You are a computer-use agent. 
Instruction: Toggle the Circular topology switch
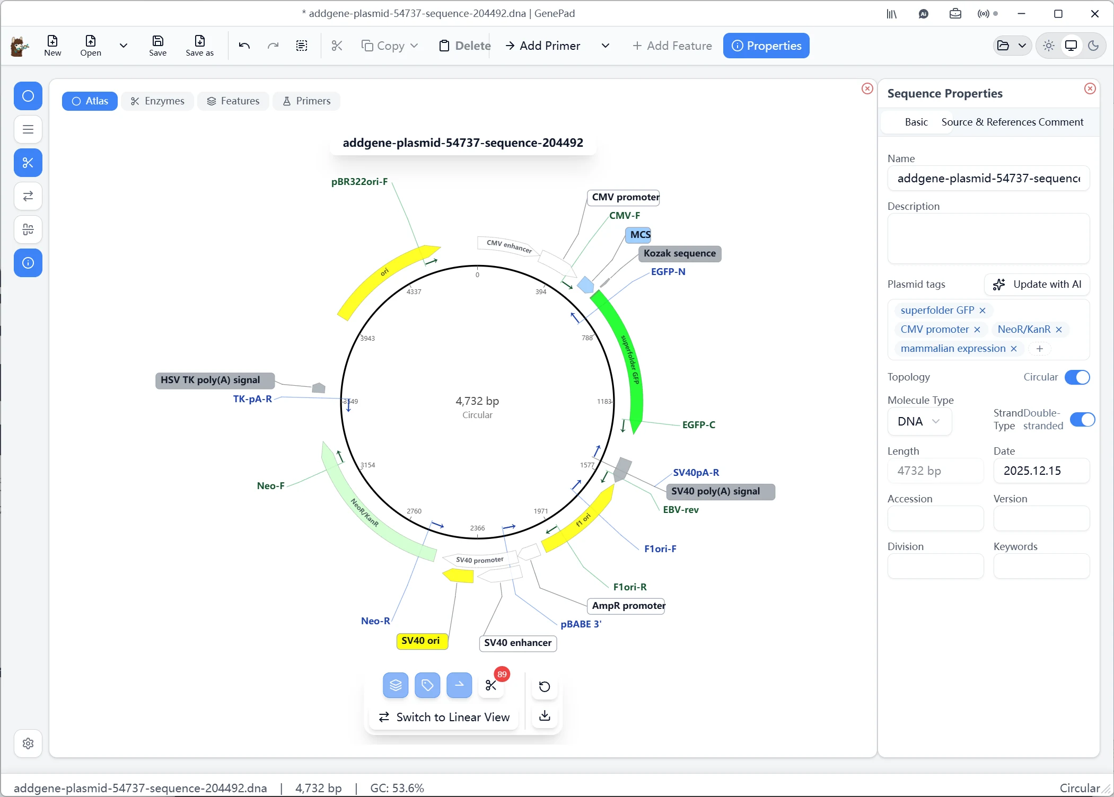(1077, 377)
